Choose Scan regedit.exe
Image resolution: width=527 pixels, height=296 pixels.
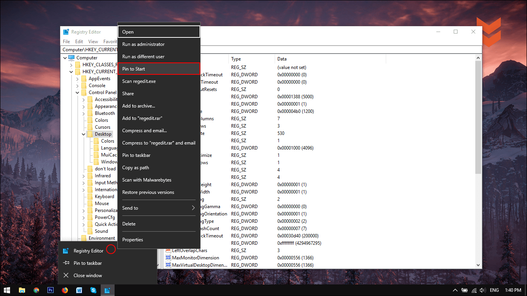159,81
